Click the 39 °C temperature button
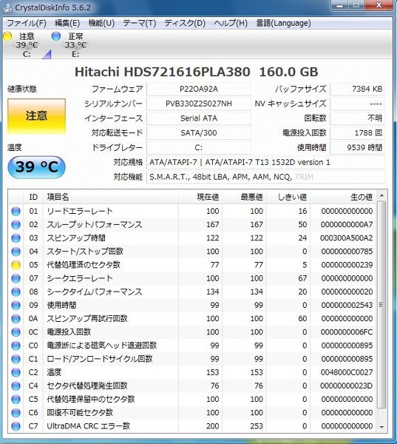The image size is (397, 444). point(36,167)
